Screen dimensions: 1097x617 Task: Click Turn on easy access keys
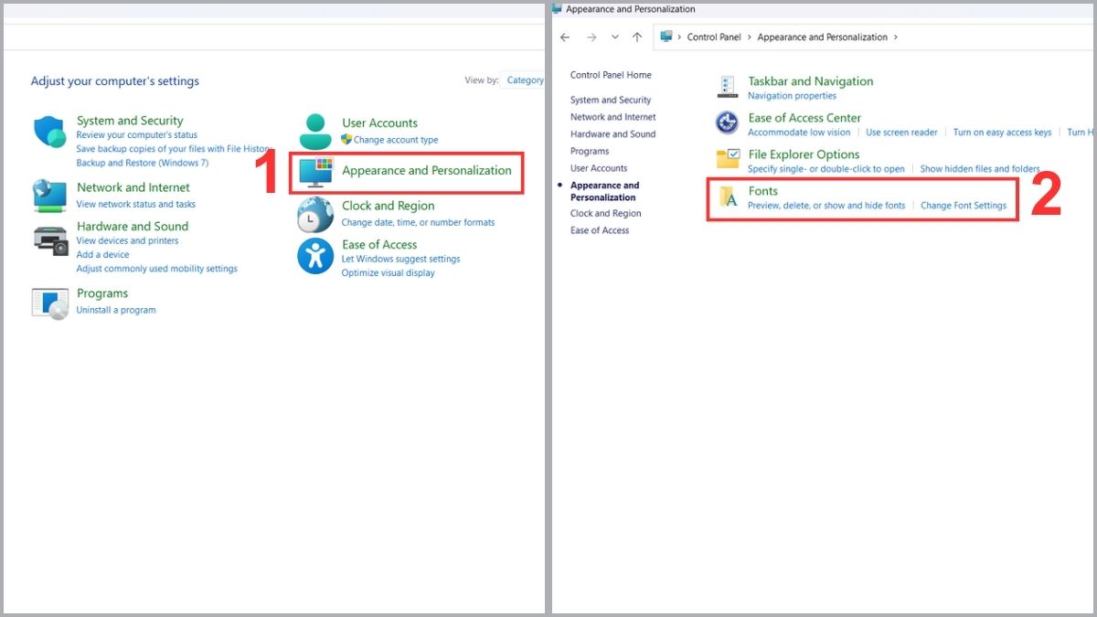(1002, 133)
